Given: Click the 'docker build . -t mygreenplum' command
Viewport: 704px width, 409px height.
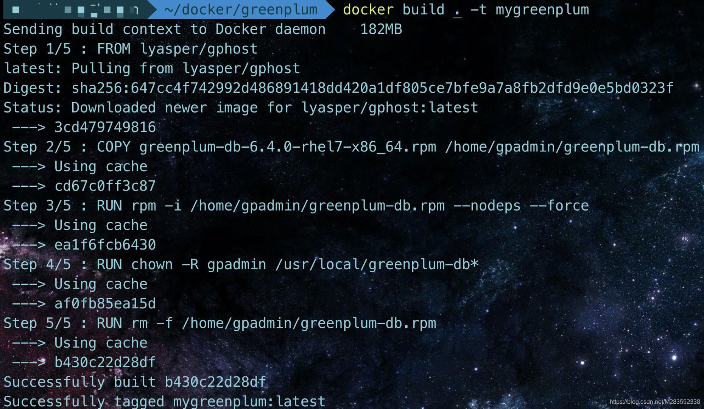Looking at the screenshot, I should (x=466, y=9).
